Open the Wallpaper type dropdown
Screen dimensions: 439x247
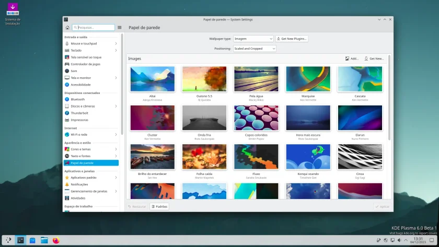[253, 39]
